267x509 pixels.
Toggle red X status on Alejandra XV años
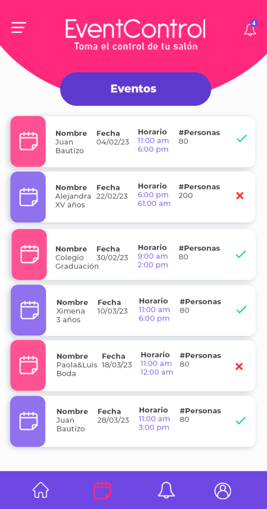tap(240, 196)
